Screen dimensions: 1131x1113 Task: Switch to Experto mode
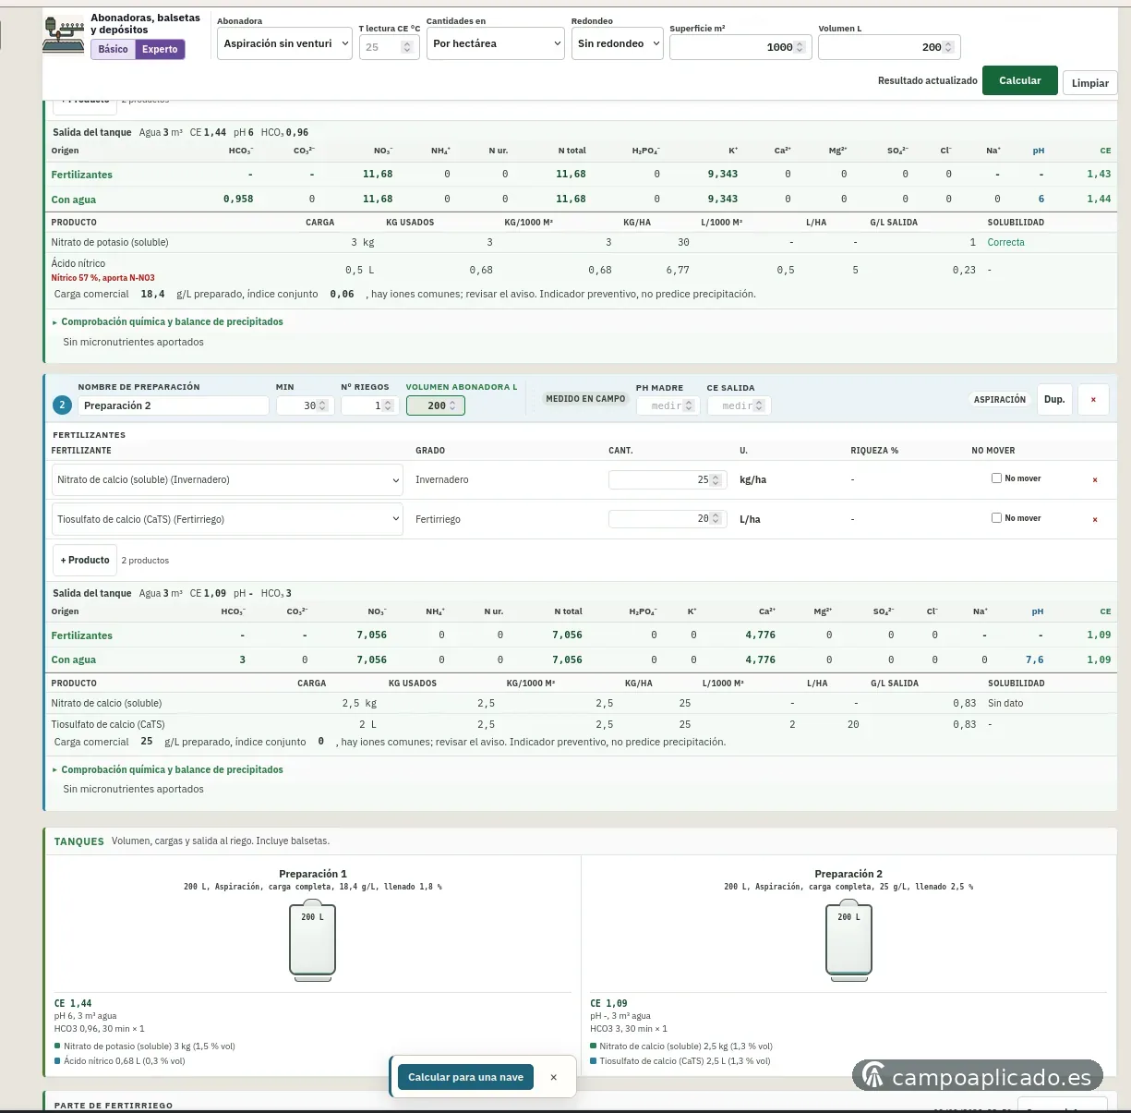pyautogui.click(x=160, y=50)
